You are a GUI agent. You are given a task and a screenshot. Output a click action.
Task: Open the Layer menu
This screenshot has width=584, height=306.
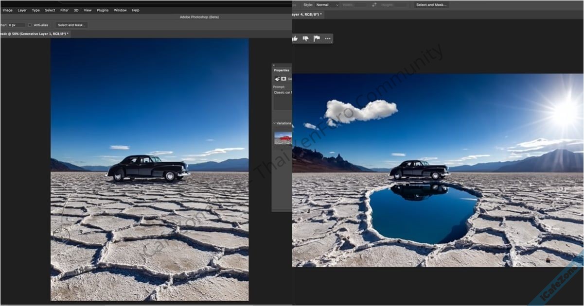point(22,10)
